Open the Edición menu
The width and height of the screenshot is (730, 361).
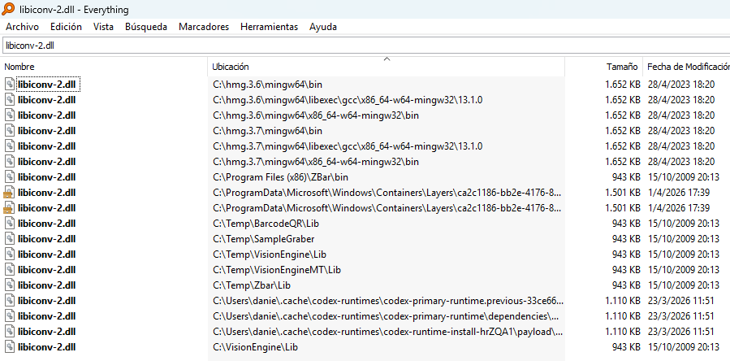pyautogui.click(x=66, y=27)
